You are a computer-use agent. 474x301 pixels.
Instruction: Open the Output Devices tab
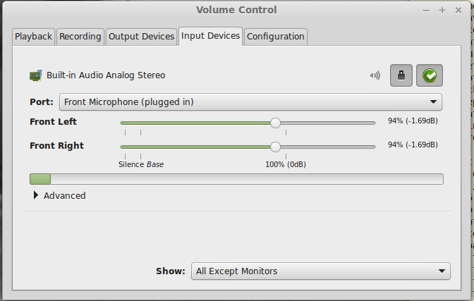142,37
